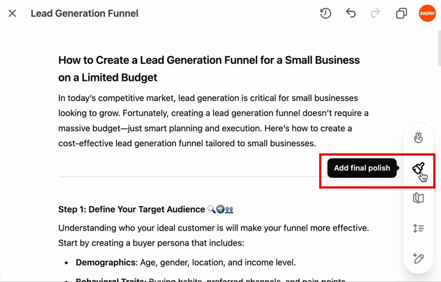Close the Lead Generation Funnel canvas
This screenshot has height=282, width=441.
pyautogui.click(x=12, y=13)
